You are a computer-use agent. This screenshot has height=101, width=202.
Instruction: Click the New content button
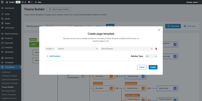pyautogui.click(x=38, y=2)
